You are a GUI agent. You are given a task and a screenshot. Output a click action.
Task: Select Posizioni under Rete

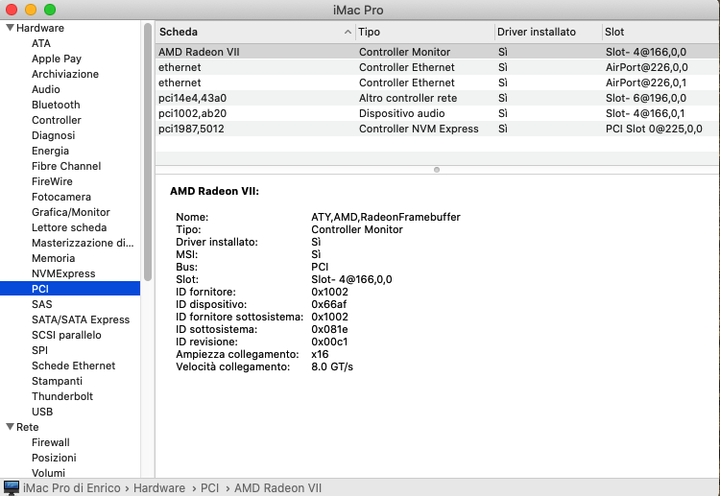click(x=54, y=458)
